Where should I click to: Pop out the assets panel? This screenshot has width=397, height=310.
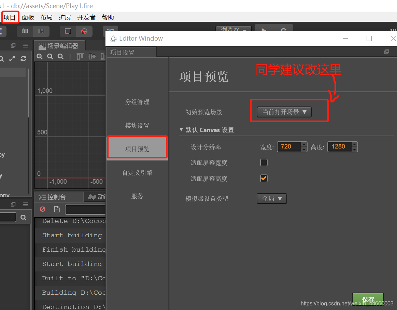point(13,204)
